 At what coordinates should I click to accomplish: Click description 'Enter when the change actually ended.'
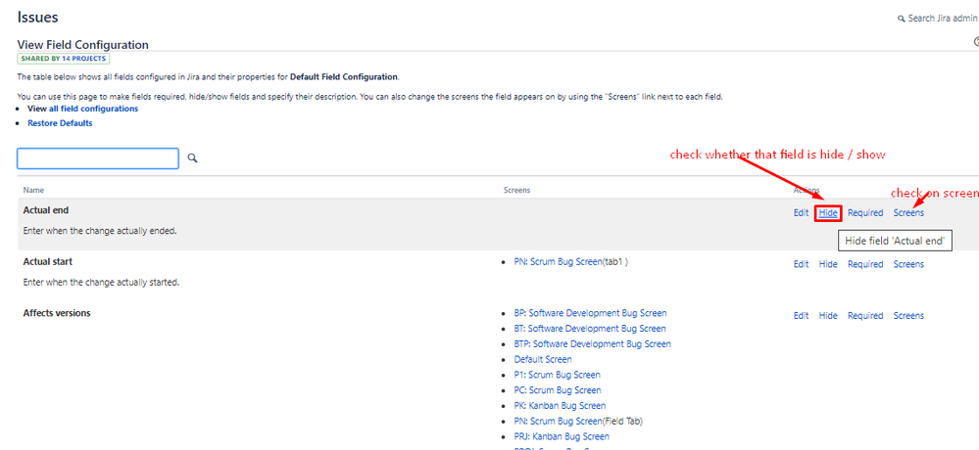click(x=100, y=231)
